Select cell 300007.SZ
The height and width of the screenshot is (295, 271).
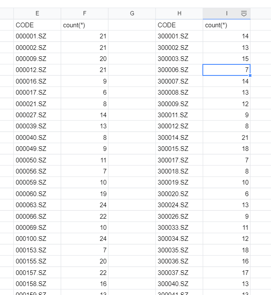point(179,81)
